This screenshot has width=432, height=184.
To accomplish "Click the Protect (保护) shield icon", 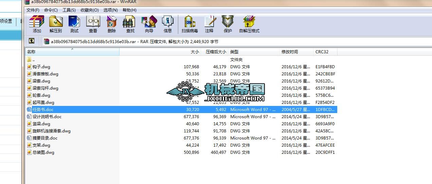I will tap(228, 22).
